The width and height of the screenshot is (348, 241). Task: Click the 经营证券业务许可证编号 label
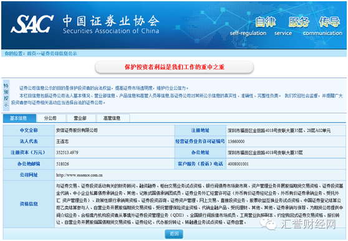pos(200,141)
